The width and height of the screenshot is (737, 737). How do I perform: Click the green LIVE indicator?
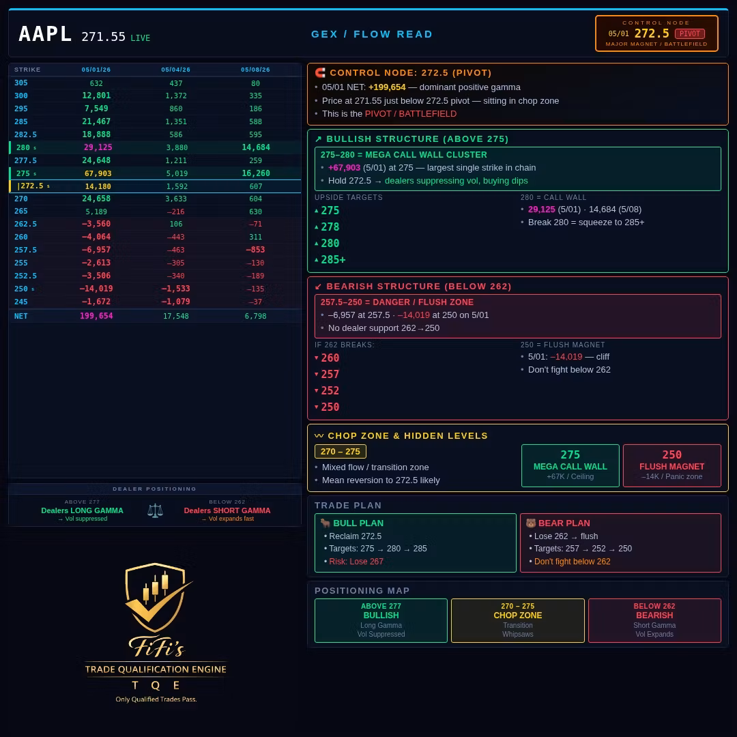pyautogui.click(x=140, y=38)
